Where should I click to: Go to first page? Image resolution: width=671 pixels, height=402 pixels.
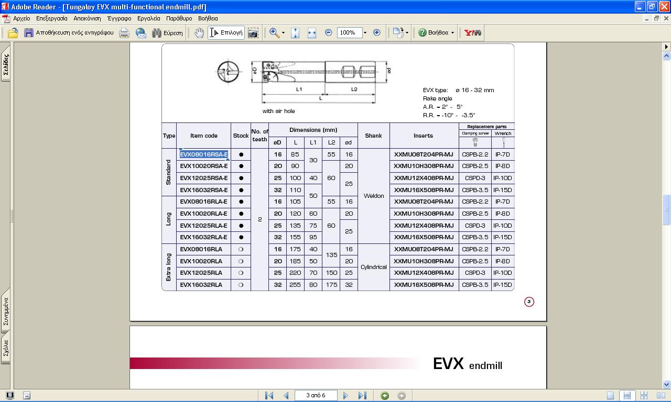(x=269, y=396)
